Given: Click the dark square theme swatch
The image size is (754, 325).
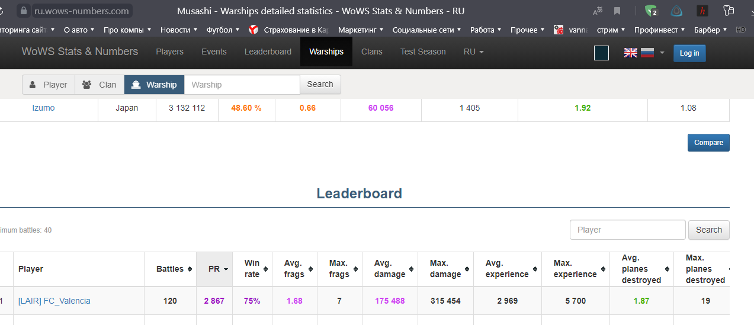Looking at the screenshot, I should tap(601, 53).
